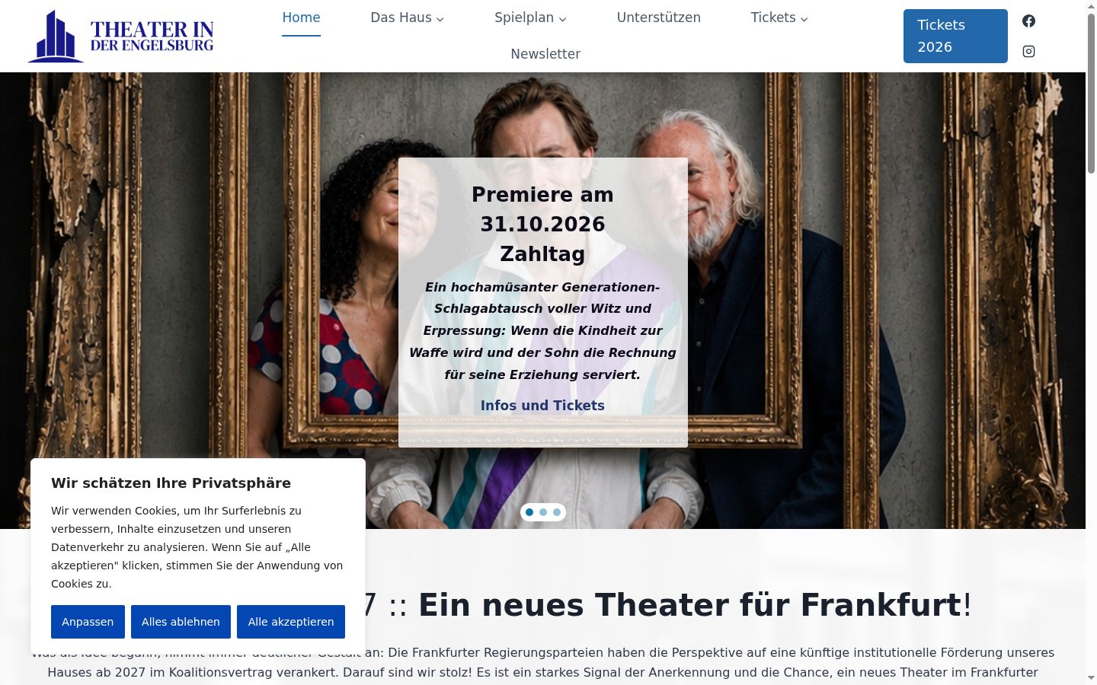
Task: Click Alle akzeptieren in cookie banner
Action: click(291, 622)
